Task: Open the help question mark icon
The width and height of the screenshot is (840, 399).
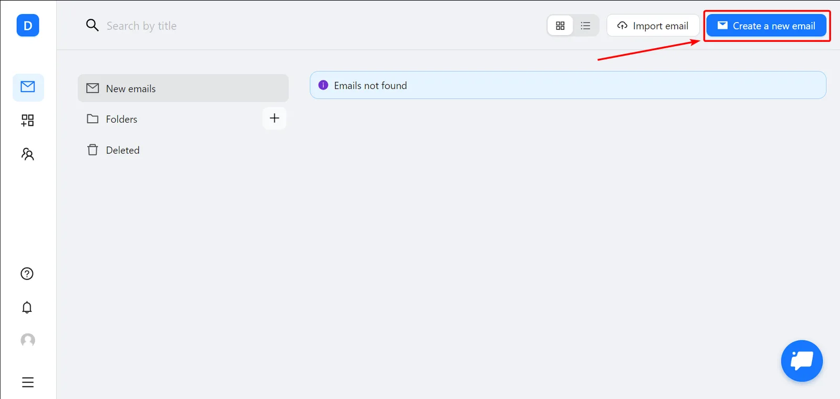Action: pos(27,274)
